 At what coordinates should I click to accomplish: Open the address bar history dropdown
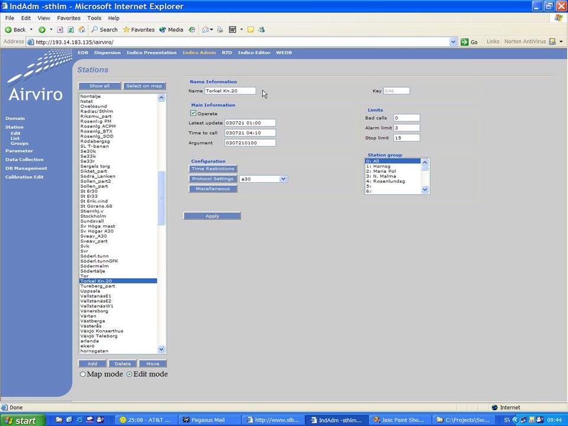pyautogui.click(x=453, y=42)
